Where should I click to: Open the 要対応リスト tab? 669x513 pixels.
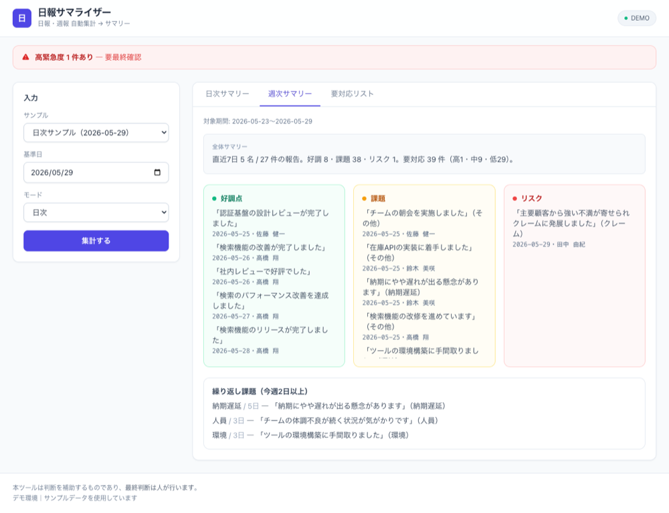pos(353,94)
